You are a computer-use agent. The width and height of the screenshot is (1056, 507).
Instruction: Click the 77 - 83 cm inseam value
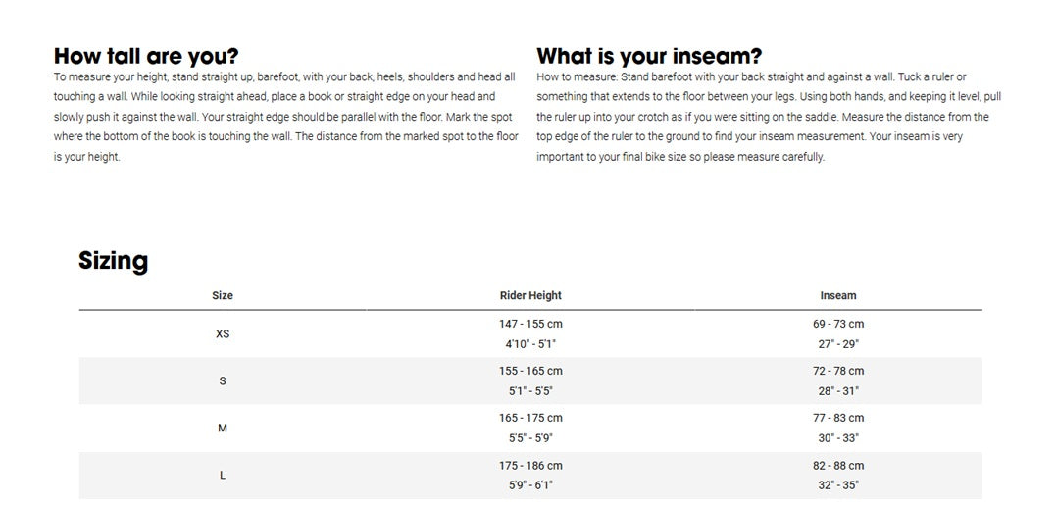(x=838, y=418)
